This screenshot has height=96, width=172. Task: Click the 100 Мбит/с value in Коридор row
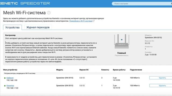point(135,86)
